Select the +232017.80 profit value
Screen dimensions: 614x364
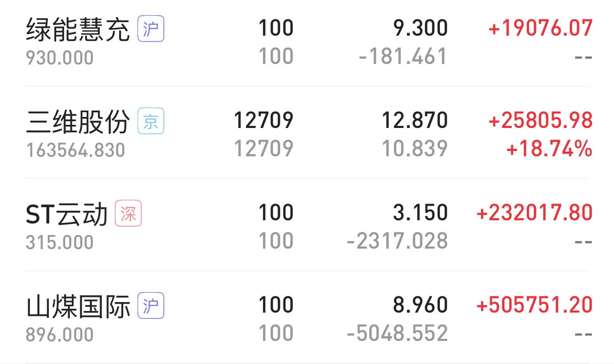(x=535, y=213)
